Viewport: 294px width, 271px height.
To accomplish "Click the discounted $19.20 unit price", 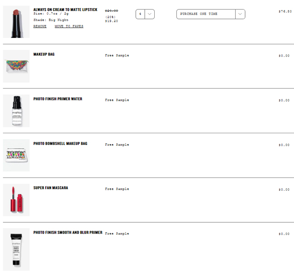I will click(111, 21).
